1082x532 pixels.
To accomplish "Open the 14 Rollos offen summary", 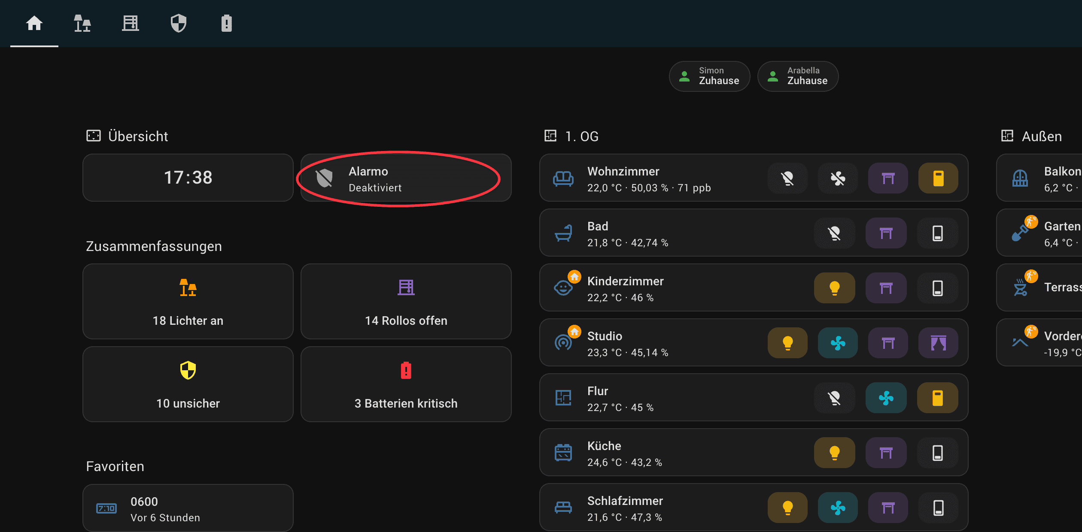I will (x=406, y=301).
